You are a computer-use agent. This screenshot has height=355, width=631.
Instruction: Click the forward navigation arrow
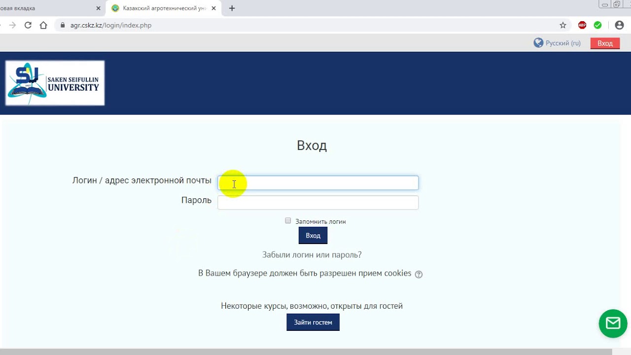pos(13,25)
